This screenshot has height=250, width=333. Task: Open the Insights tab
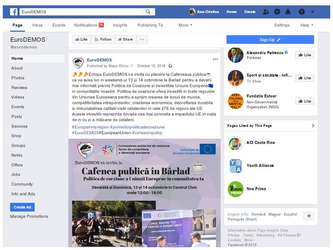click(120, 25)
